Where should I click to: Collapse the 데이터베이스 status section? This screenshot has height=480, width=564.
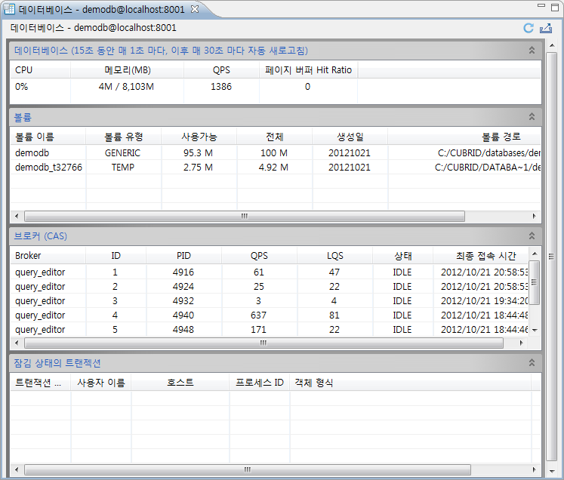pyautogui.click(x=532, y=51)
